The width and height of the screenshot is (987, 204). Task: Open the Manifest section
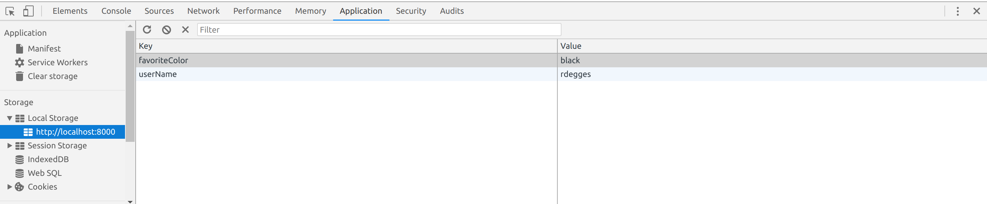pyautogui.click(x=44, y=49)
